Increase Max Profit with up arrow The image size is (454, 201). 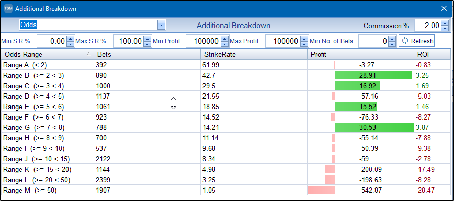tap(304, 39)
